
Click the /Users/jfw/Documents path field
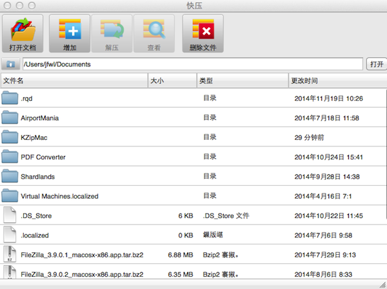click(192, 65)
